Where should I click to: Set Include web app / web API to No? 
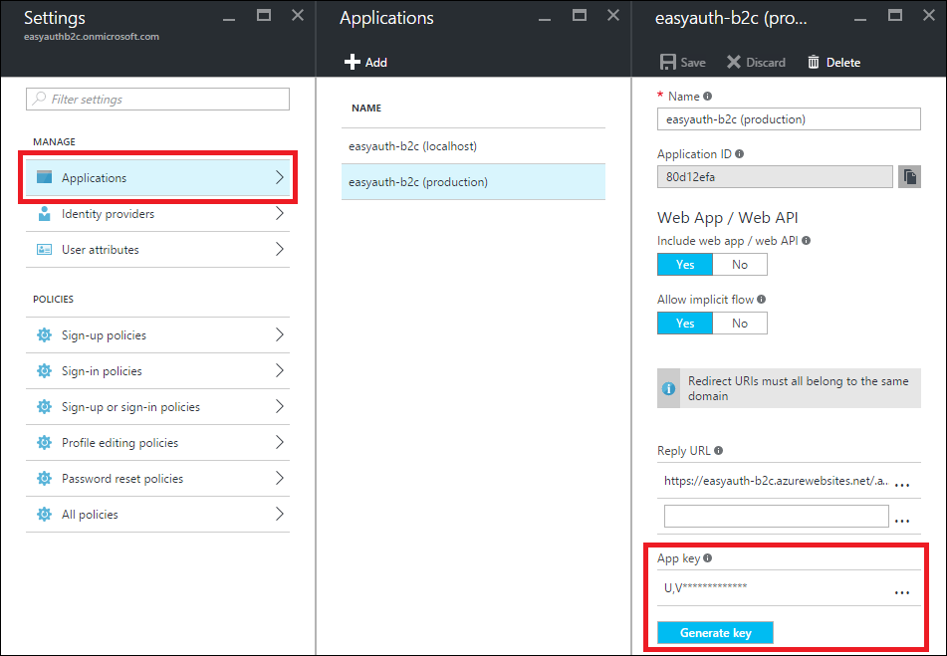740,264
